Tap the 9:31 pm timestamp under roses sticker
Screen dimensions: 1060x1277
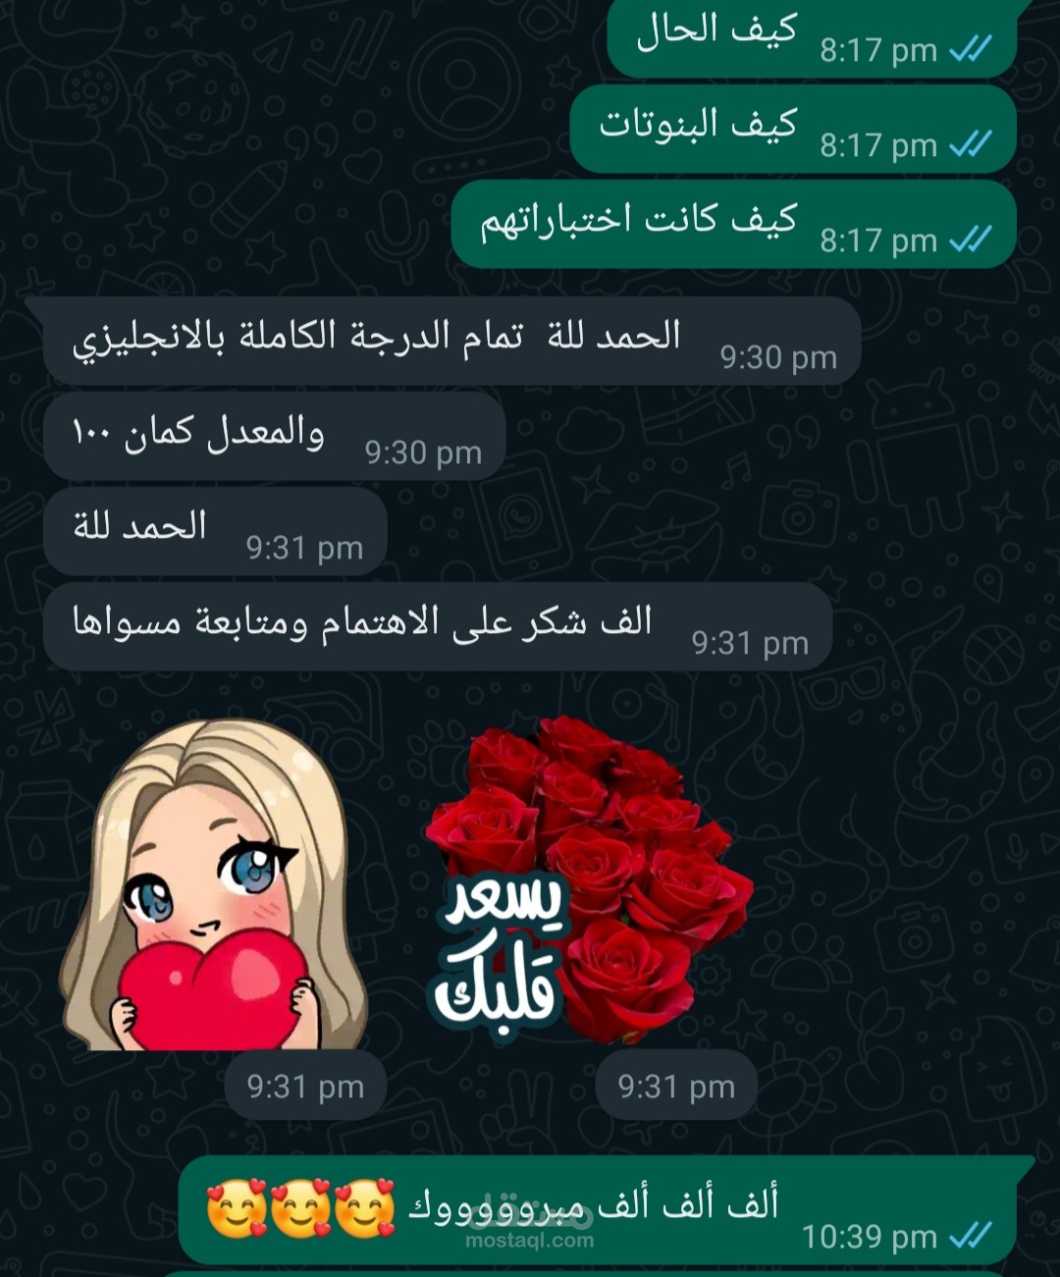click(x=676, y=1087)
